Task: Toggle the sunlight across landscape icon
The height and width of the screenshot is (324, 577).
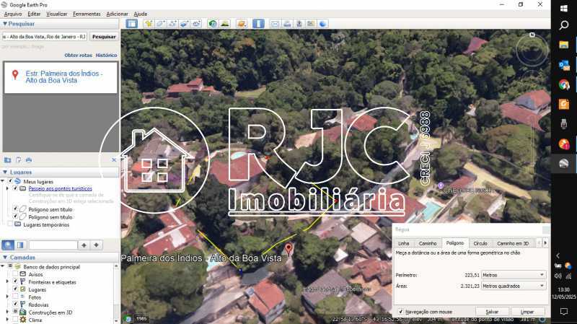Action: [225, 24]
